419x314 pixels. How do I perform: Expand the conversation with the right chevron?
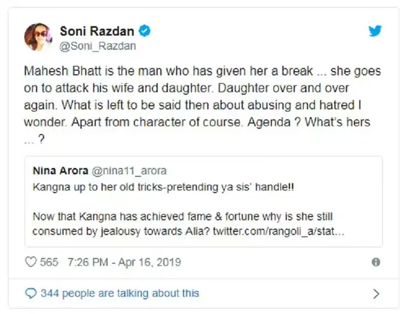[375, 293]
